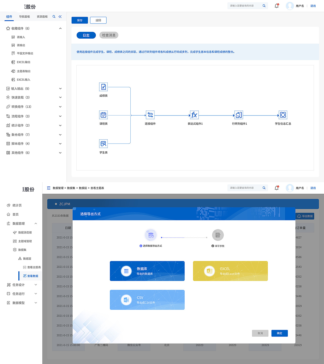The image size is (324, 364).
Task: Click the 返回 button
Action: point(98,20)
